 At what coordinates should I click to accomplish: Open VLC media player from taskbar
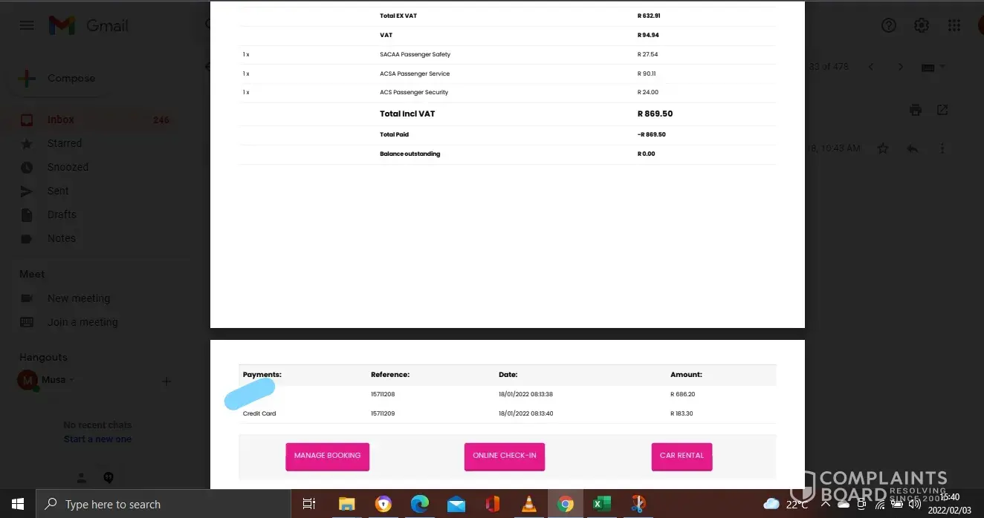pyautogui.click(x=529, y=504)
